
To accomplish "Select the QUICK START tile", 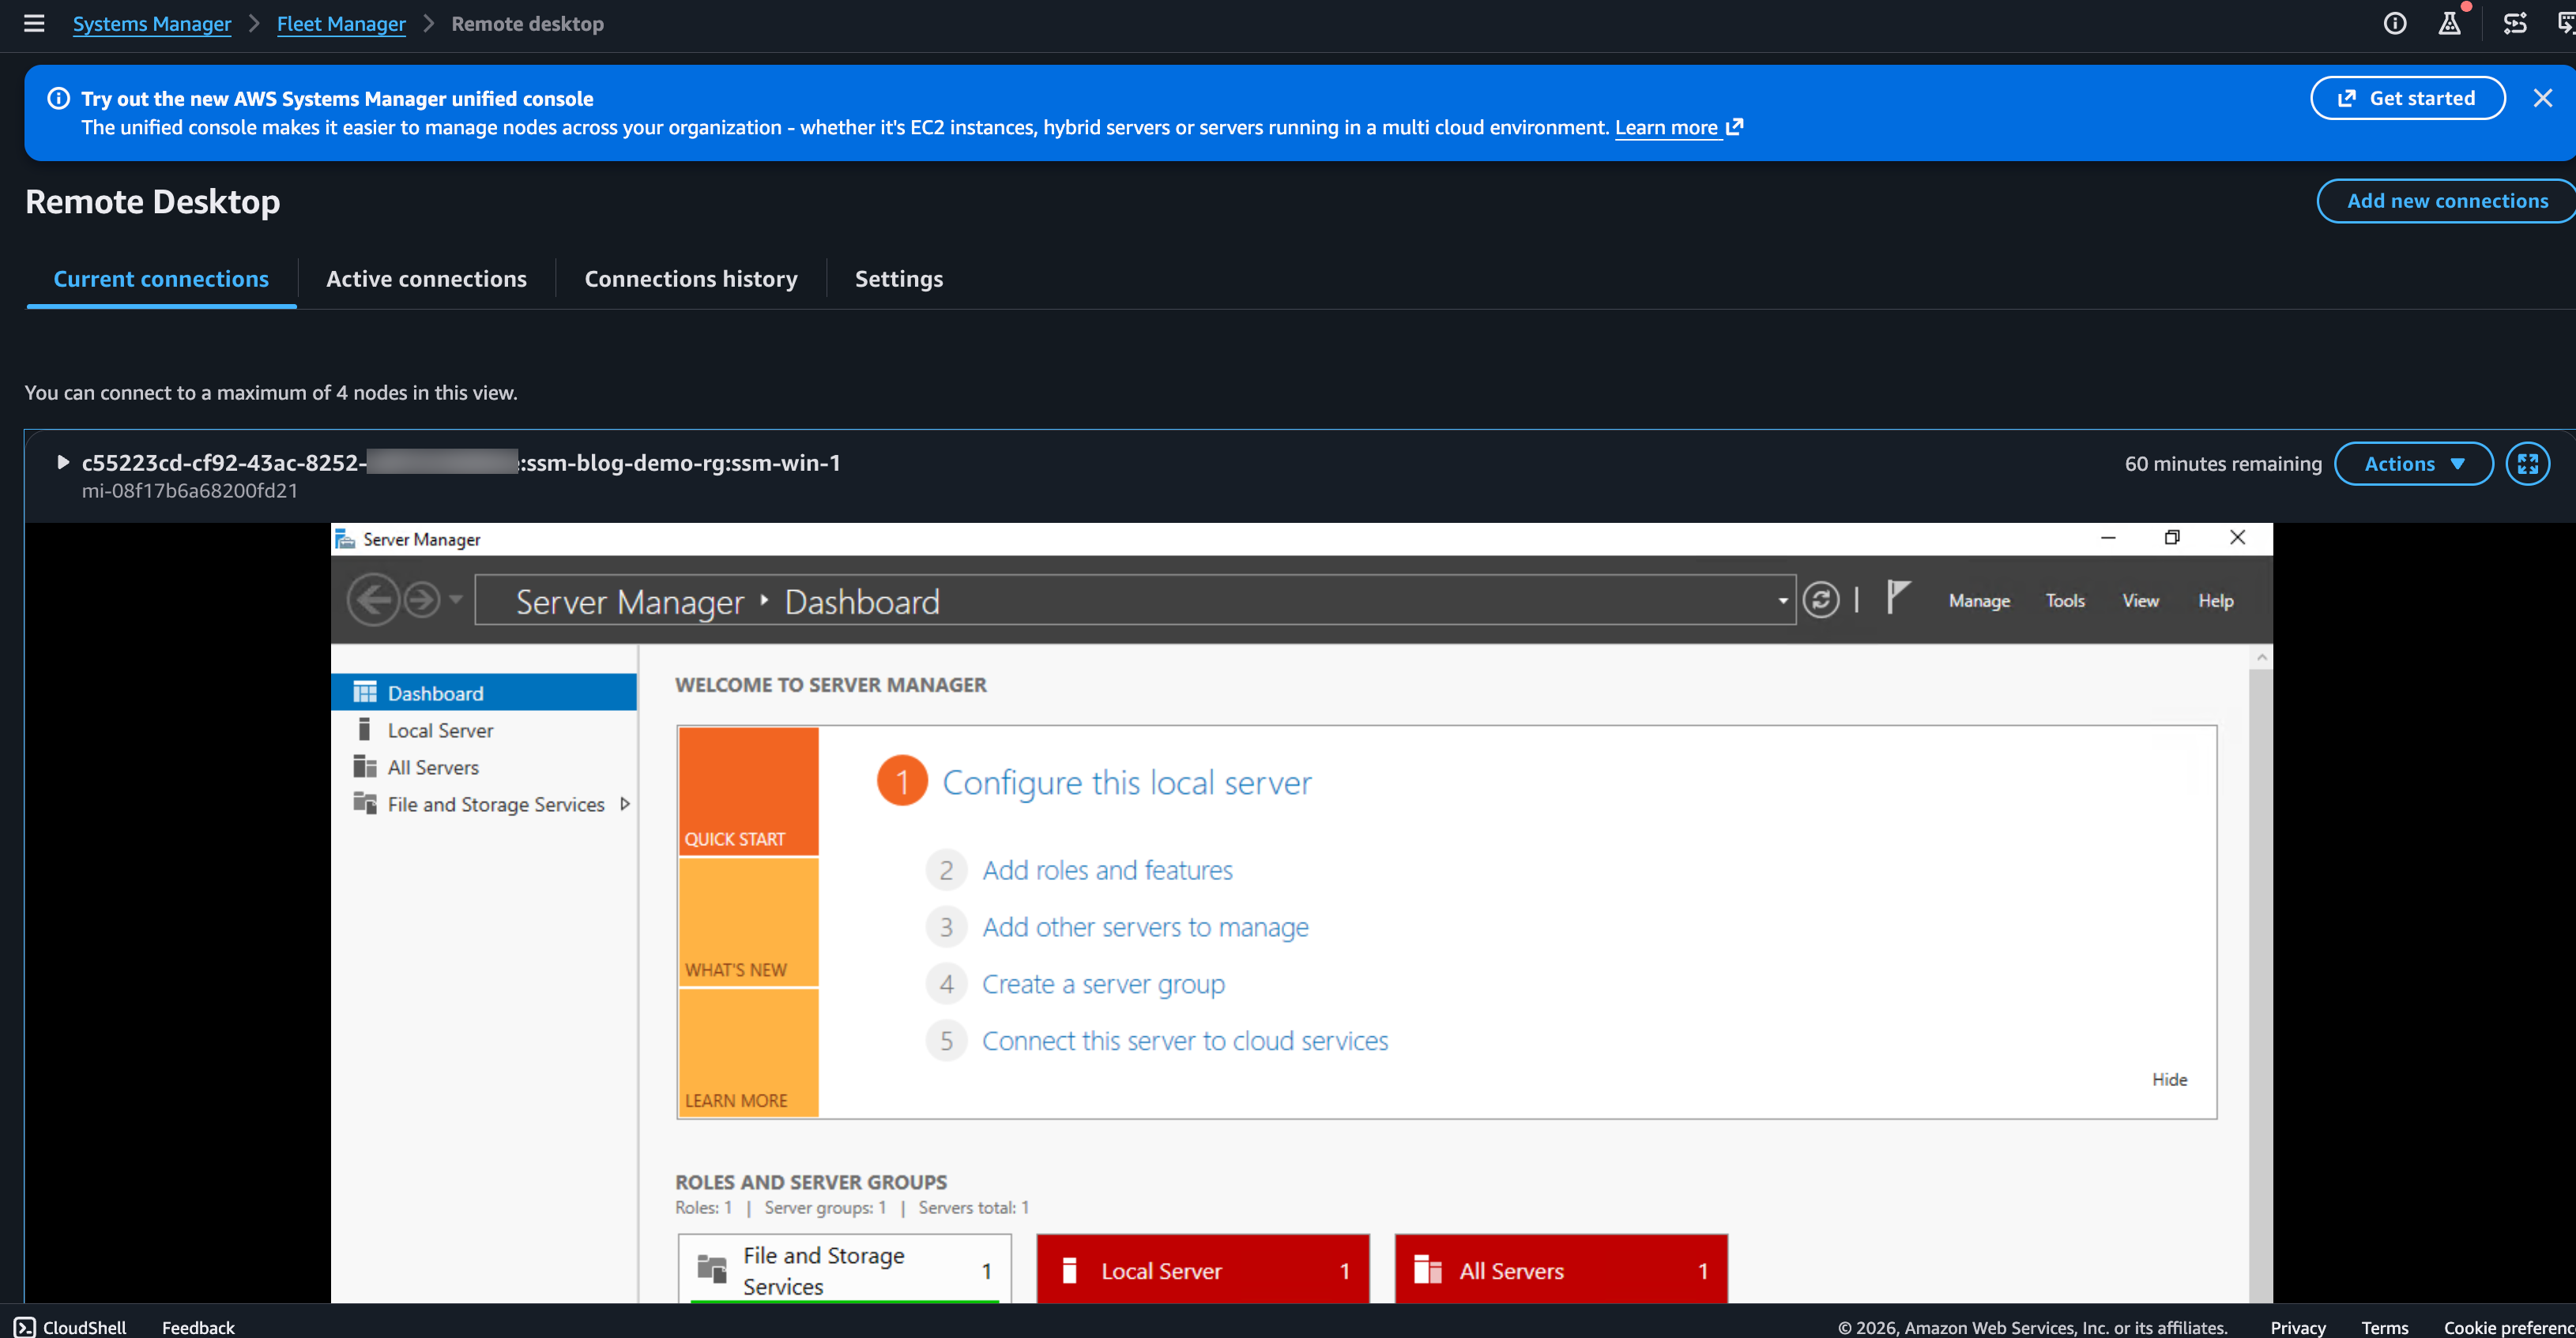I will point(748,791).
